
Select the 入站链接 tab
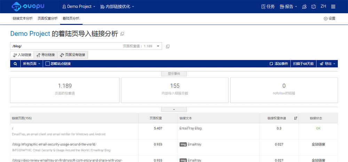tap(22, 55)
